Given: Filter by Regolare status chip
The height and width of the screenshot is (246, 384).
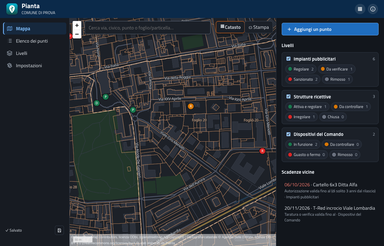Looking at the screenshot, I should coord(301,69).
